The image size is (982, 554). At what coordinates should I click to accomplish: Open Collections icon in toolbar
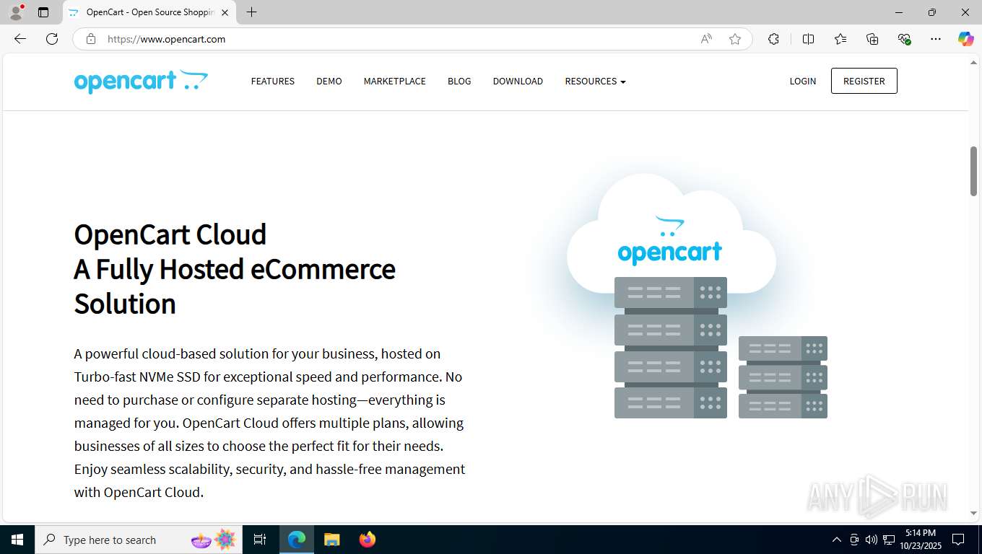tap(872, 39)
